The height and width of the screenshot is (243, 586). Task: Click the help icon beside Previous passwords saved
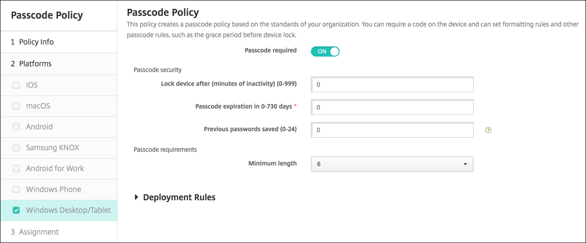click(488, 130)
